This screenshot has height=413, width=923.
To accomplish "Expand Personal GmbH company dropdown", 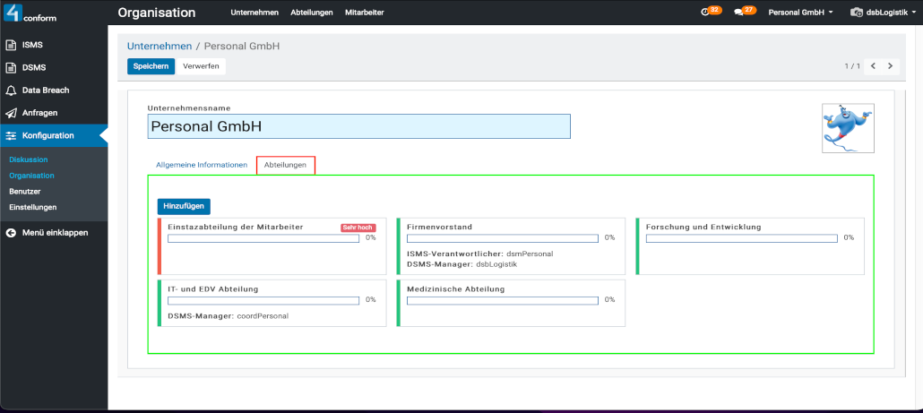I will coord(800,13).
